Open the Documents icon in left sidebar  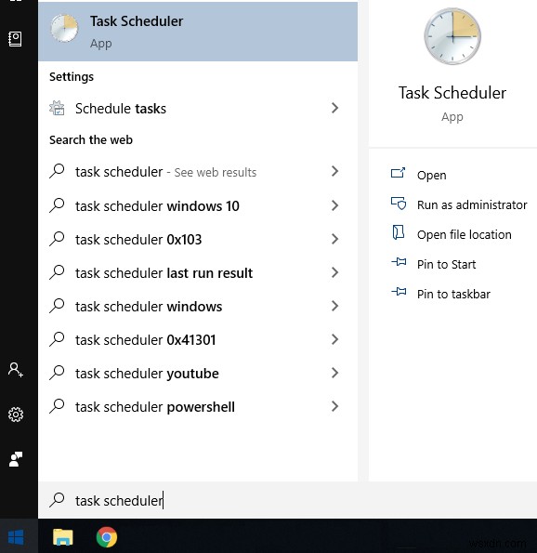tap(15, 39)
